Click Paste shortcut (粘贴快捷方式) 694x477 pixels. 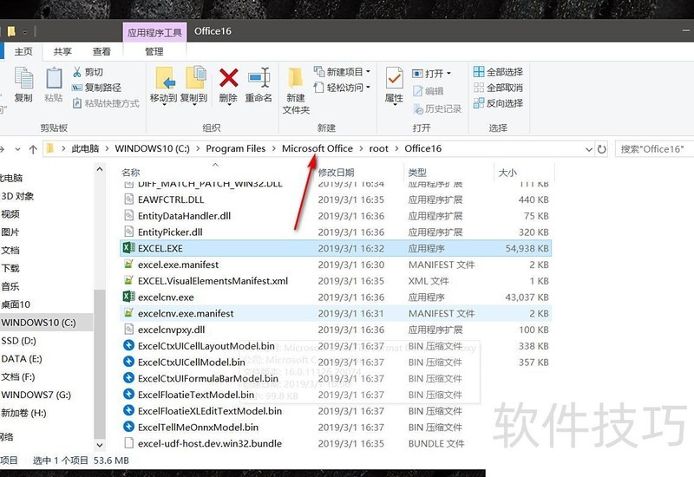point(106,103)
